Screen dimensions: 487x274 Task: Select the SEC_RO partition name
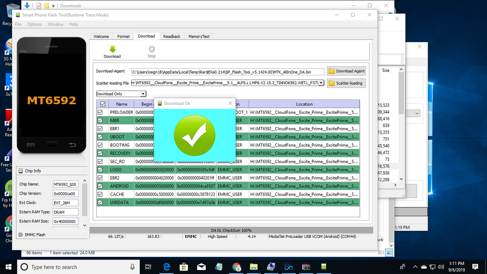[117, 161]
